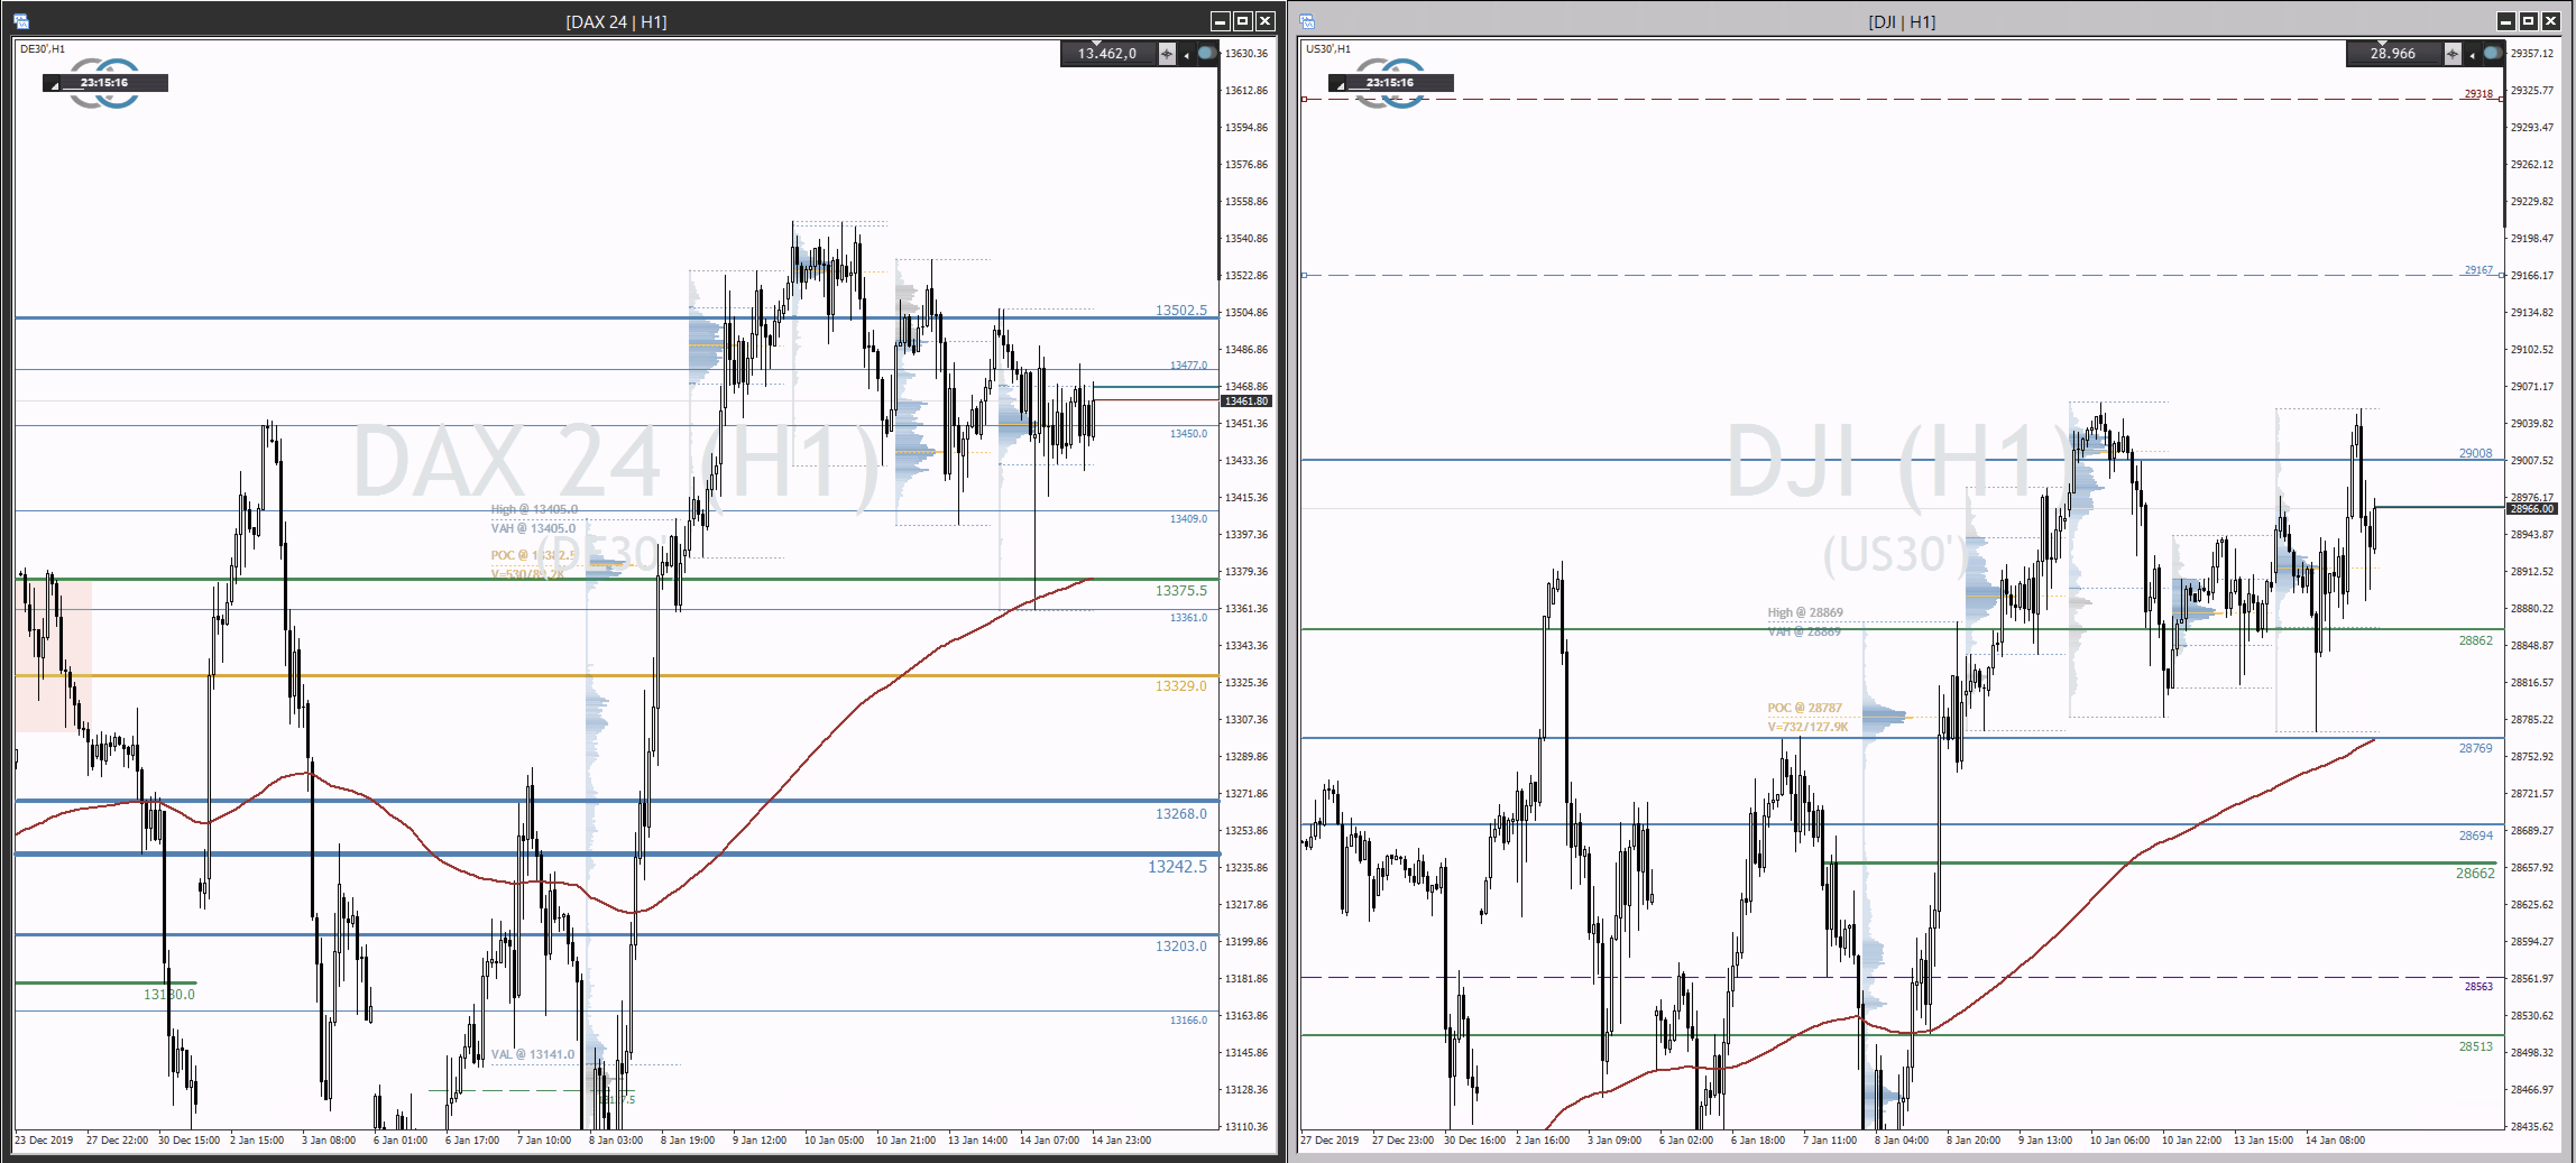Click the DAX 24 window chart icon
2576x1163 pixels.
[21, 21]
